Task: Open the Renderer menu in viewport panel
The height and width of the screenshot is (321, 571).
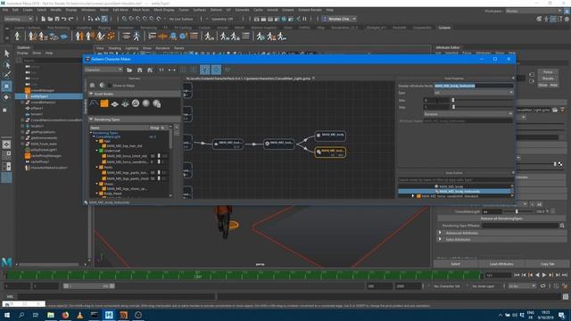Action: tap(162, 48)
